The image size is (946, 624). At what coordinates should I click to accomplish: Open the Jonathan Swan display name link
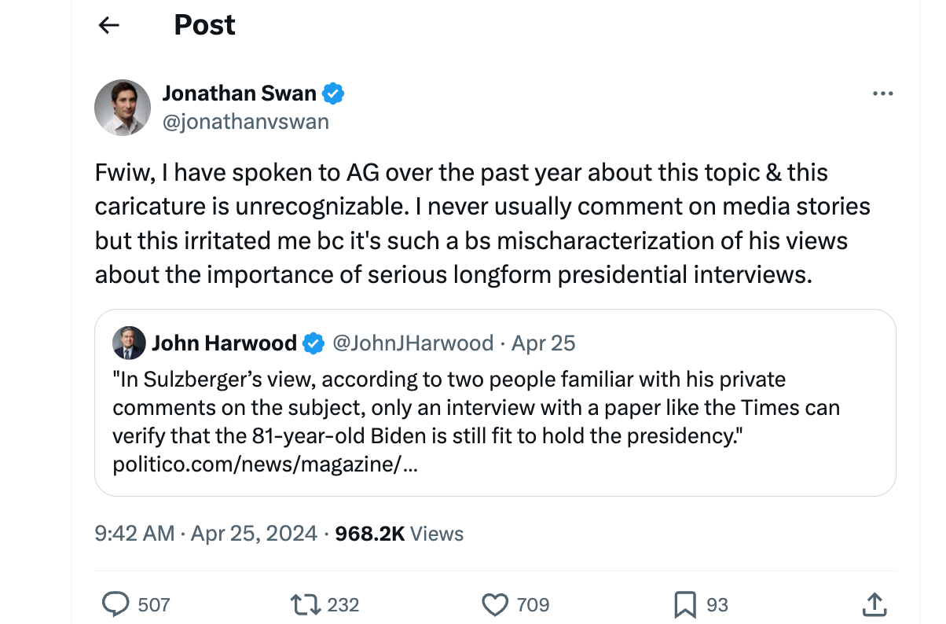pyautogui.click(x=239, y=94)
